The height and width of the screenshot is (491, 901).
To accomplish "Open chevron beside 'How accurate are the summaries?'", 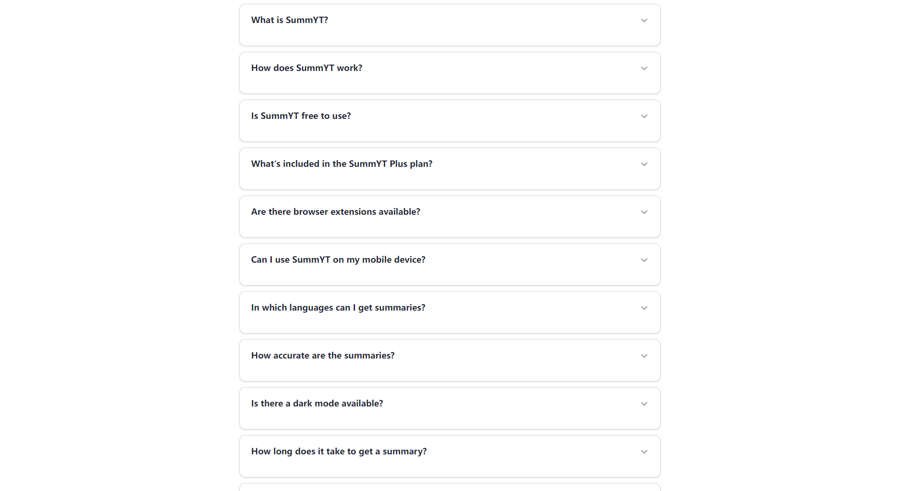I will [x=644, y=356].
